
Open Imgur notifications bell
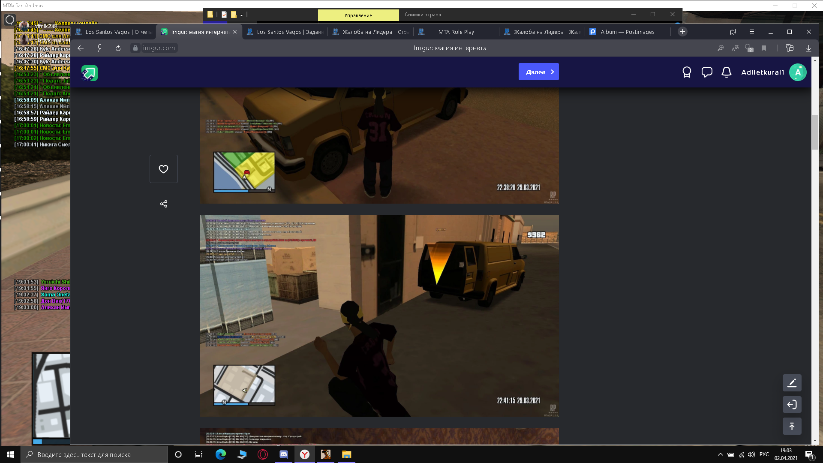pyautogui.click(x=726, y=72)
